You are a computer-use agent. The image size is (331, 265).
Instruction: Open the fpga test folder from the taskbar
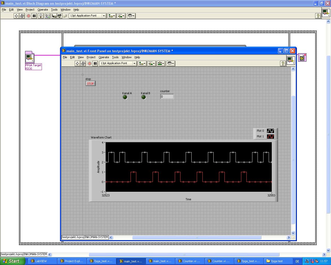click(278, 261)
